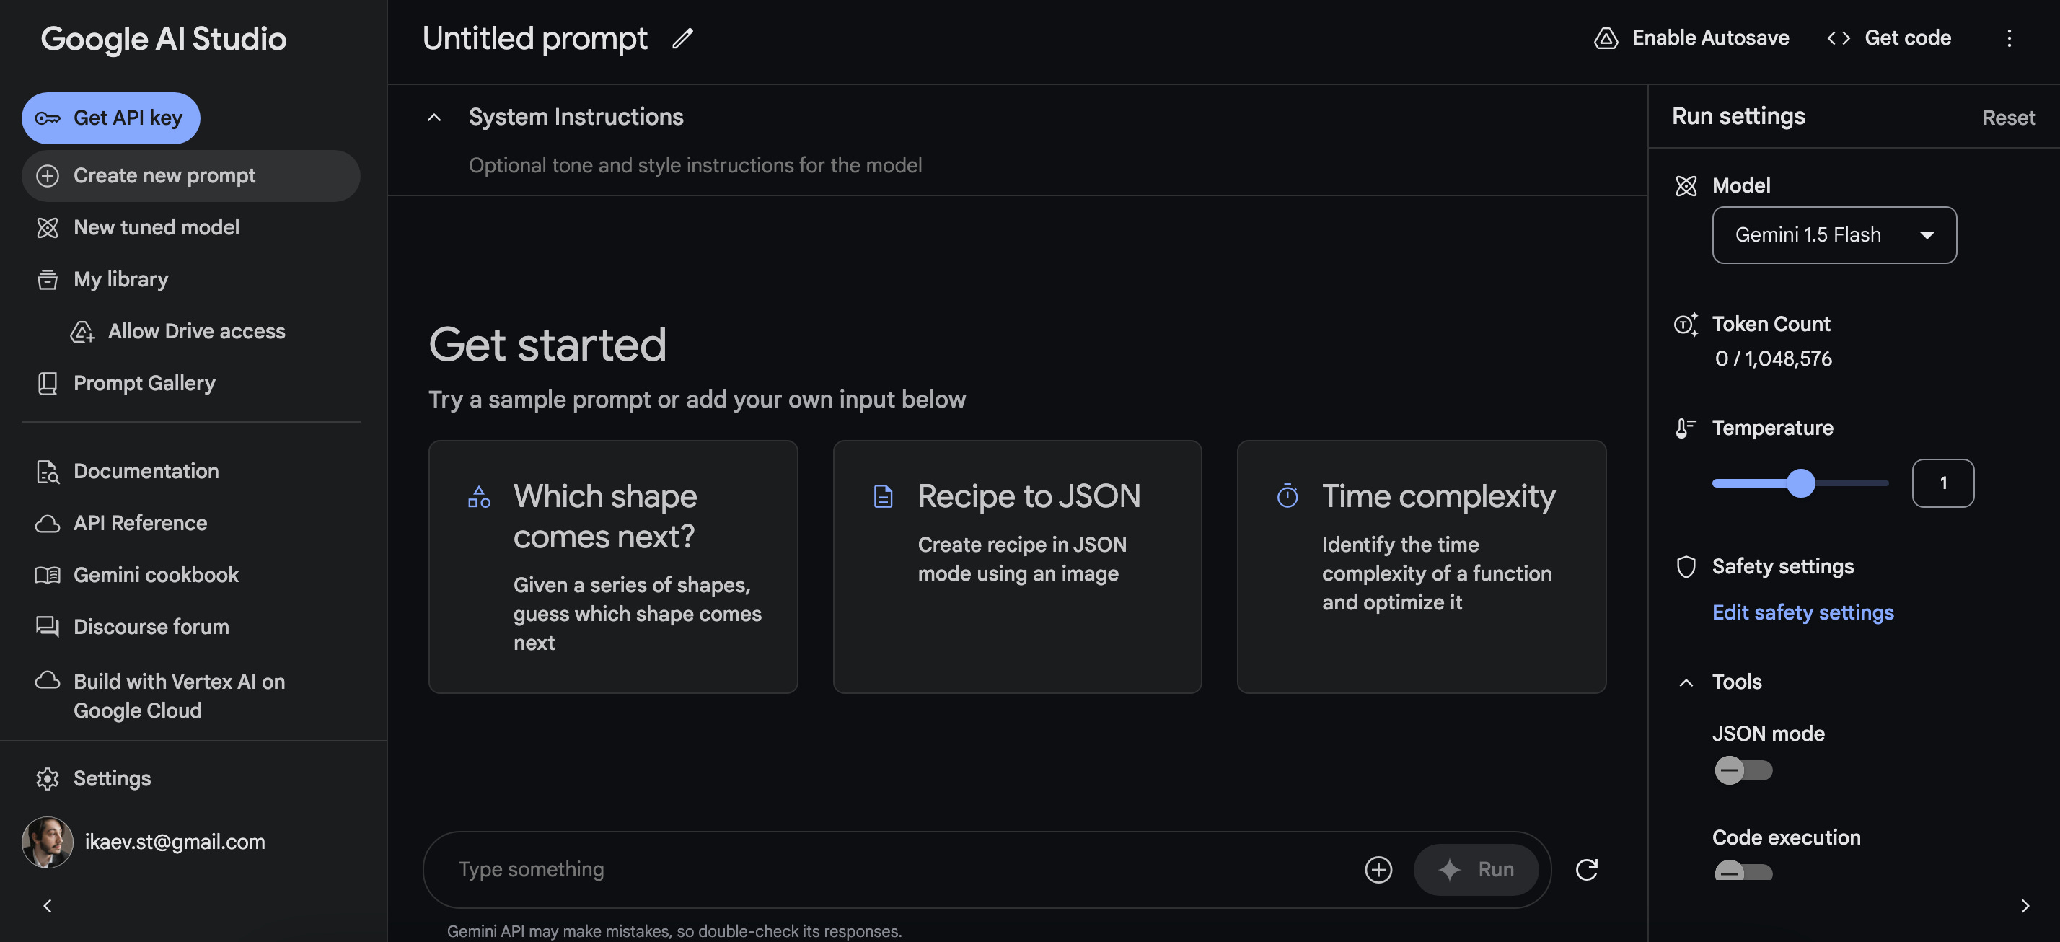Viewport: 2060px width, 942px height.
Task: Select the Which shape comes next? sample card
Action: pos(612,567)
